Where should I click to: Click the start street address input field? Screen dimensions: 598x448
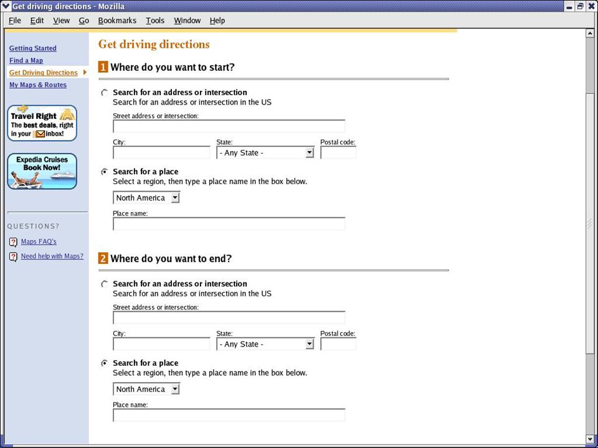(x=229, y=126)
